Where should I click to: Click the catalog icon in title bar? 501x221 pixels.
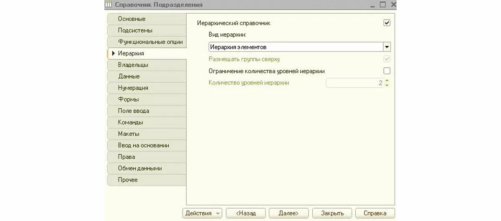(108, 5)
